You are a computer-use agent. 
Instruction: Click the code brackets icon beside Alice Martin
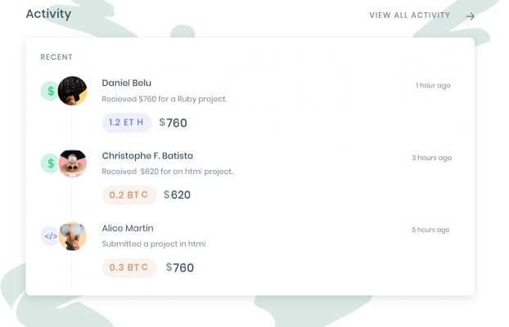[50, 235]
